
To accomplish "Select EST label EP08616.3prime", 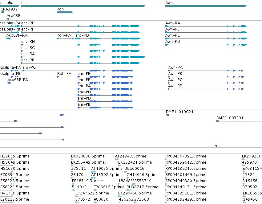I will pos(109,187).
